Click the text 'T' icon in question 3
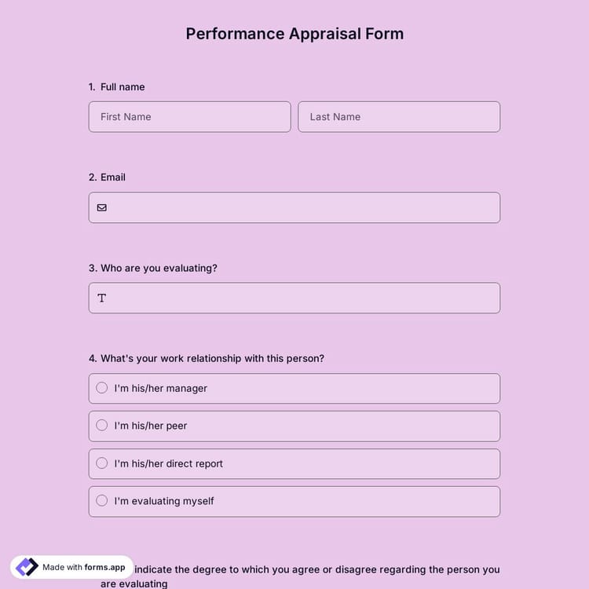The height and width of the screenshot is (589, 589). pos(102,298)
